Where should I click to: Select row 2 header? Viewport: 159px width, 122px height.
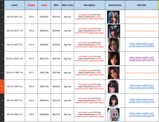click(2, 17)
